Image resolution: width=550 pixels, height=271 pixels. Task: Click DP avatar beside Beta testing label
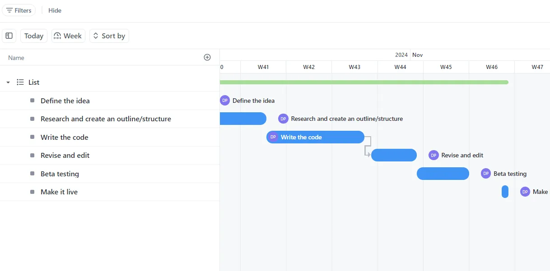(486, 174)
